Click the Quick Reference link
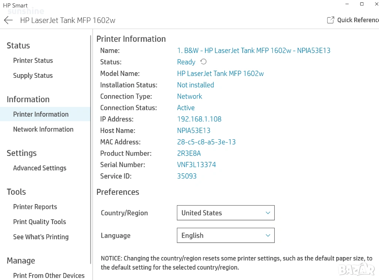Screen dimensions: 379x280 [x=358, y=20]
